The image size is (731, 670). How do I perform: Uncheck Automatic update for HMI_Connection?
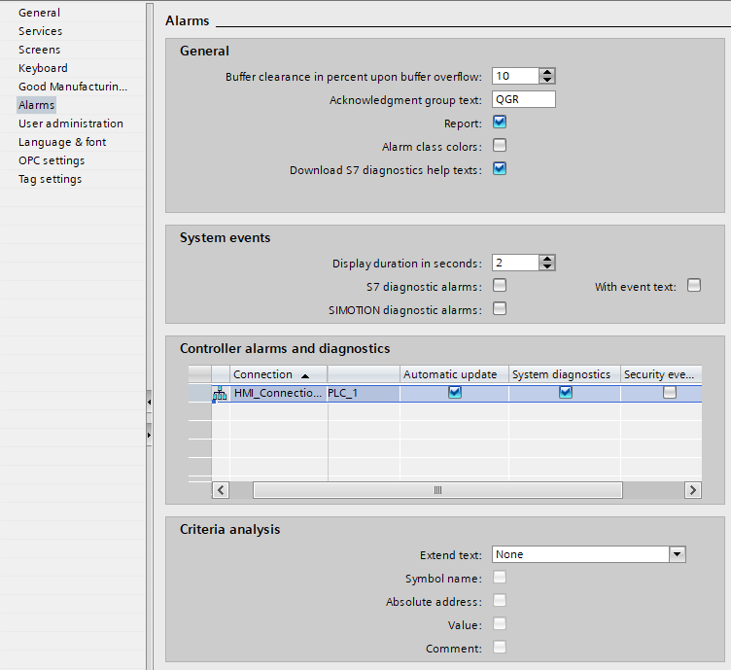click(454, 393)
